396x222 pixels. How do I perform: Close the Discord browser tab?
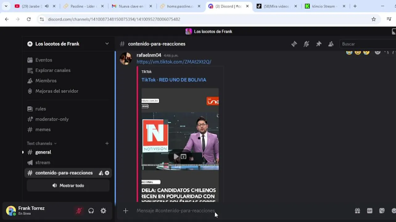(247, 6)
